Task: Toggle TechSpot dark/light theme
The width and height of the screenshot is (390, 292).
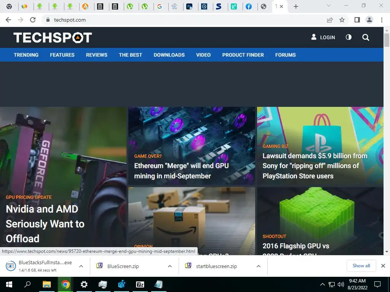Action: (x=349, y=37)
